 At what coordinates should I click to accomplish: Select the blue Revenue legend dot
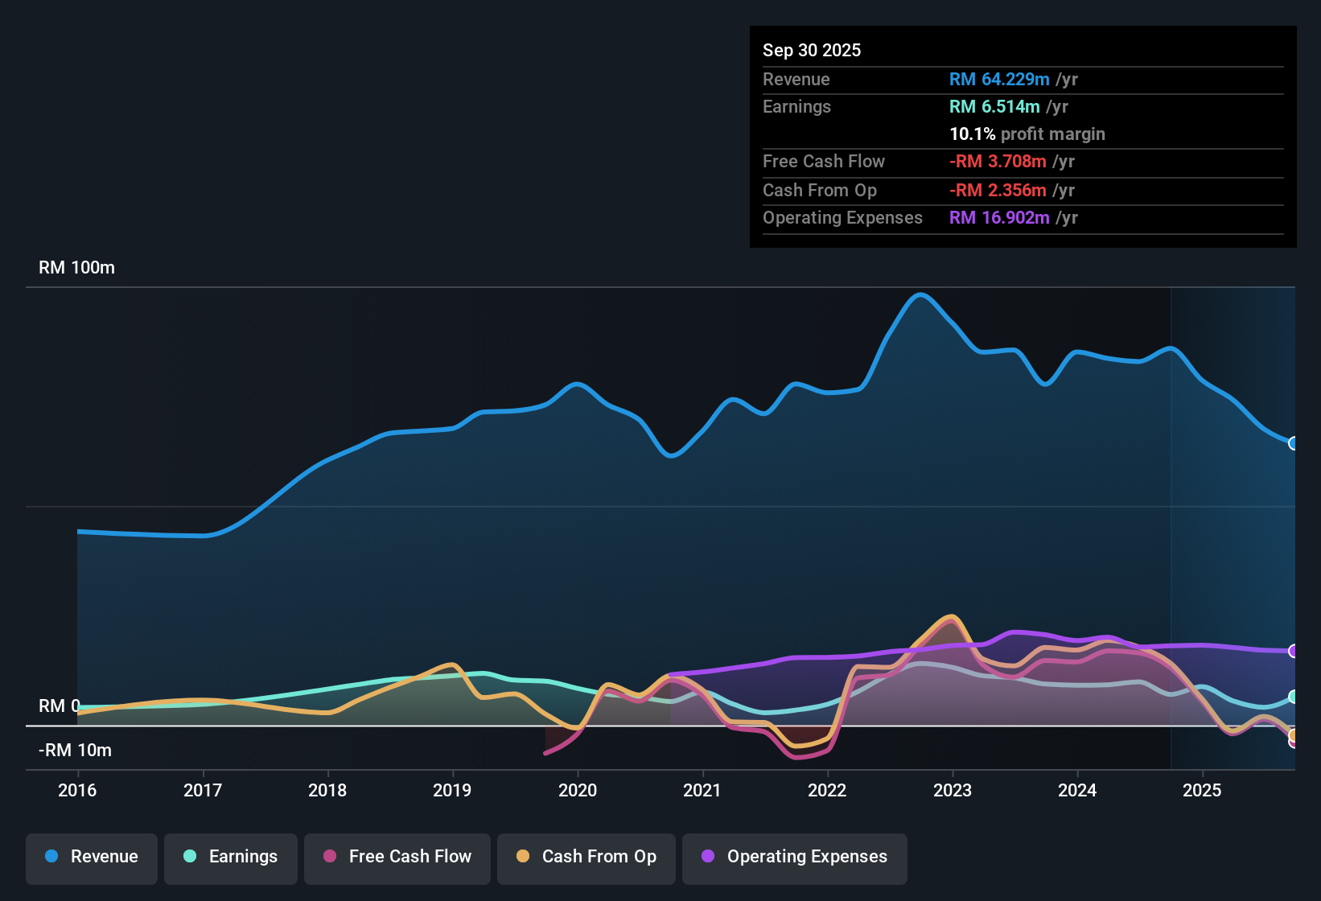pyautogui.click(x=51, y=857)
